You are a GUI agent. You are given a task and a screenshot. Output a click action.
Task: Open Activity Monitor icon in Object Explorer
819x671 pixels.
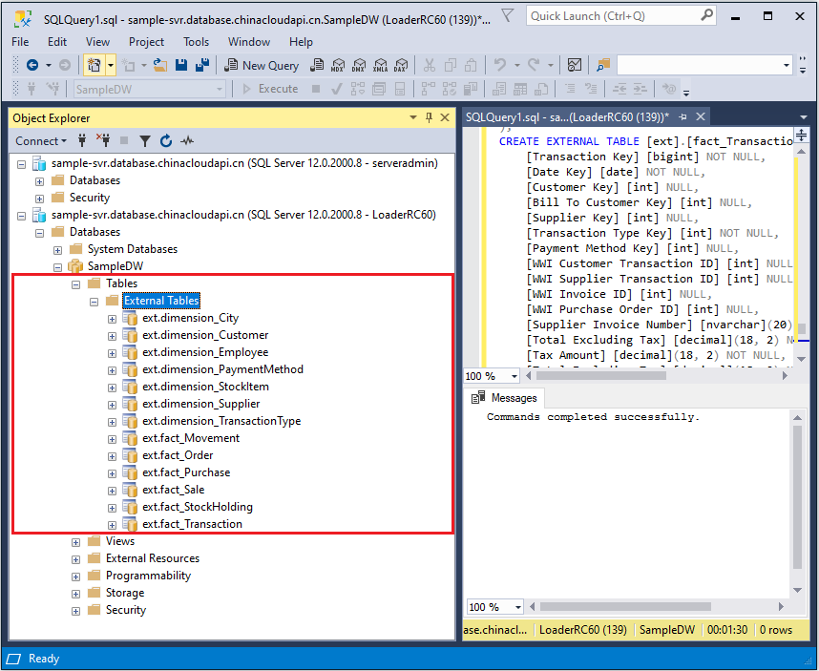click(x=187, y=140)
